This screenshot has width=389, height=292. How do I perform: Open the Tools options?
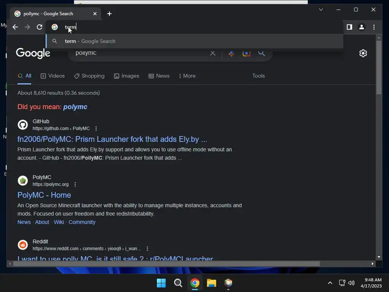click(x=258, y=76)
